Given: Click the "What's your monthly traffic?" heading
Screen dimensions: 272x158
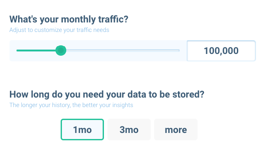Looking at the screenshot, I should pos(69,19).
